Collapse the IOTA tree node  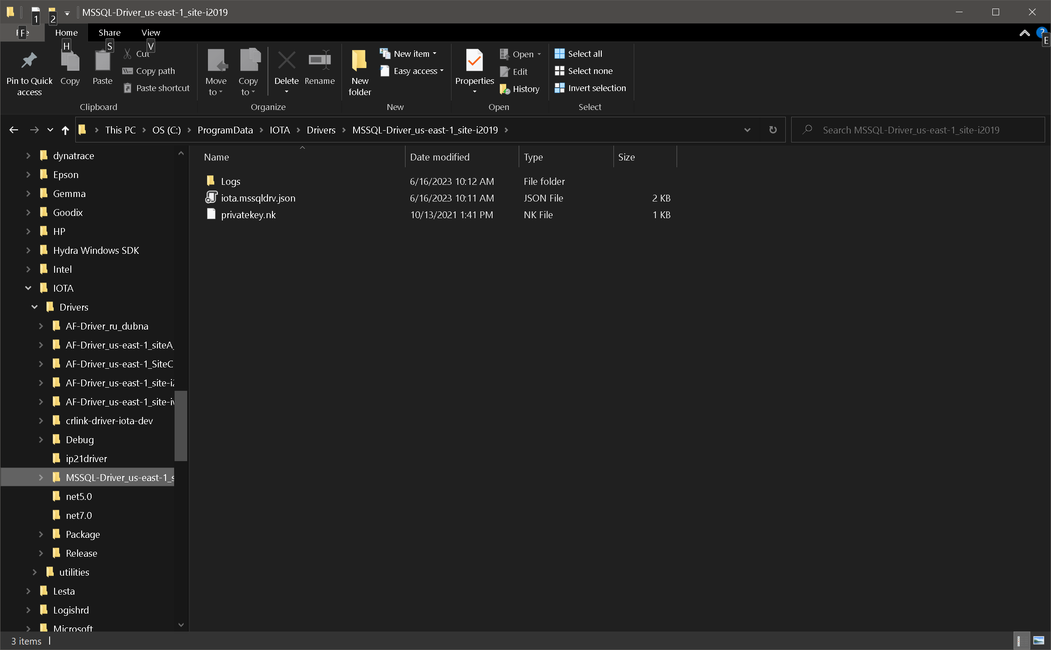28,288
